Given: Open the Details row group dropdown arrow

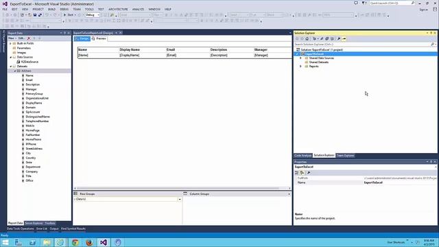Looking at the screenshot, I should 180,199.
